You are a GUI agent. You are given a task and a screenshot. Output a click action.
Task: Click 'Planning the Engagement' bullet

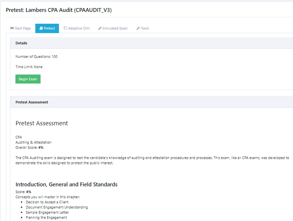pos(46,218)
